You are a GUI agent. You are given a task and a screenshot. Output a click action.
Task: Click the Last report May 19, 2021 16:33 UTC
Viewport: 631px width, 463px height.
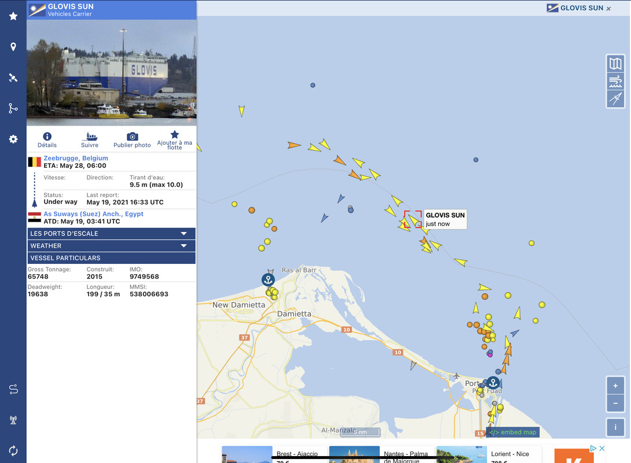click(125, 203)
